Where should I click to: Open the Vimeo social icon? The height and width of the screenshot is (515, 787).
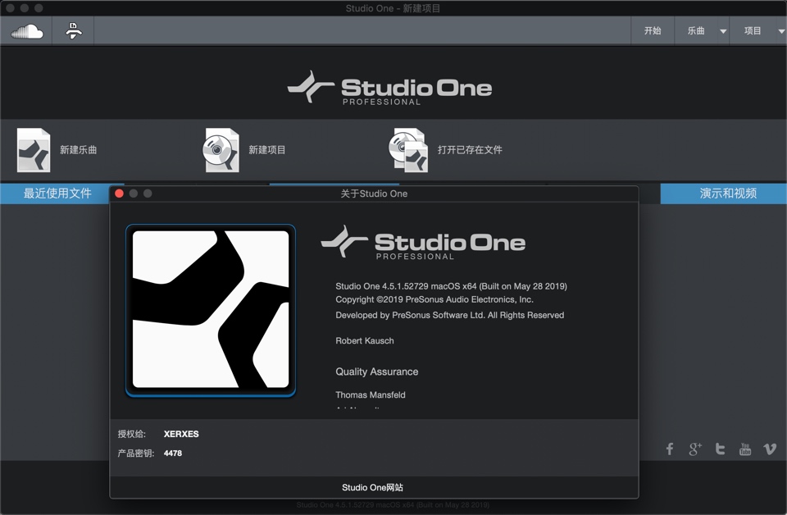point(770,449)
